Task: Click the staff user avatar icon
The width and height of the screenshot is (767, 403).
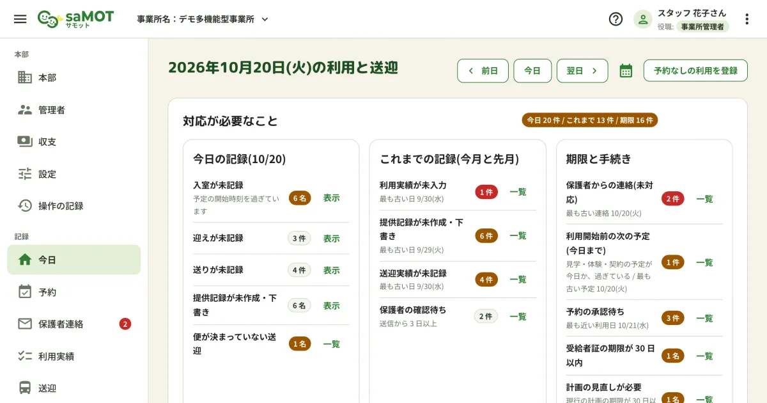Action: 643,19
